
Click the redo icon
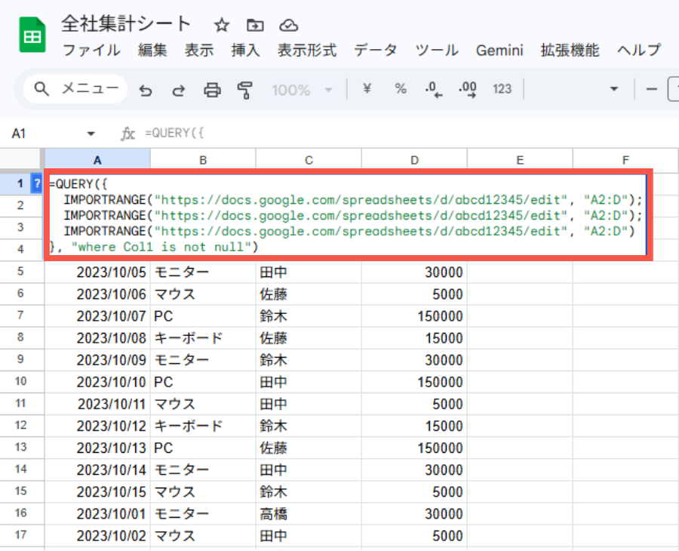coord(179,89)
